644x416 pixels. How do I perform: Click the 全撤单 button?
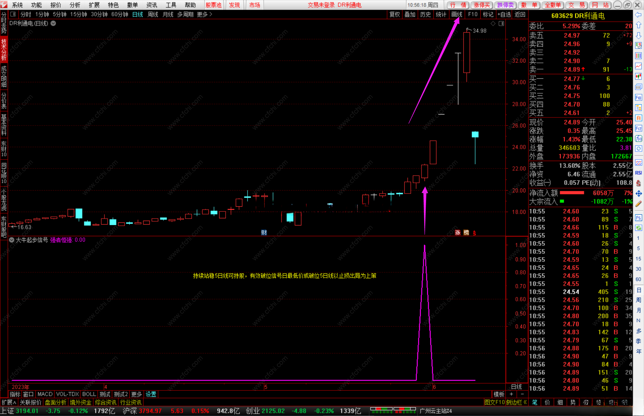[553, 5]
